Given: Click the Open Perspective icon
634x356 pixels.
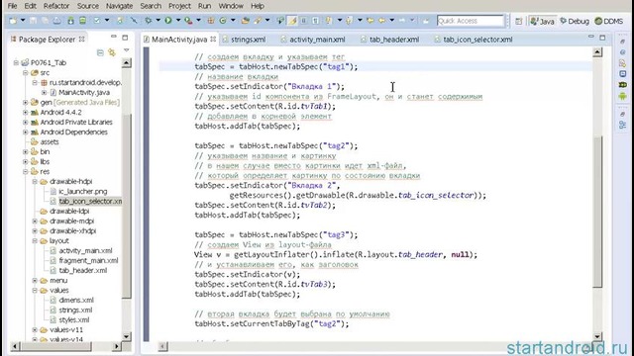Looking at the screenshot, I should coord(519,21).
